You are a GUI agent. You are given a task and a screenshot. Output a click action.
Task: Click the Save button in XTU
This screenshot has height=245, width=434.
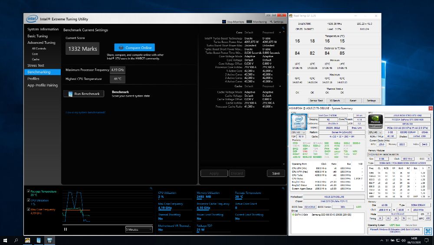pos(276,173)
